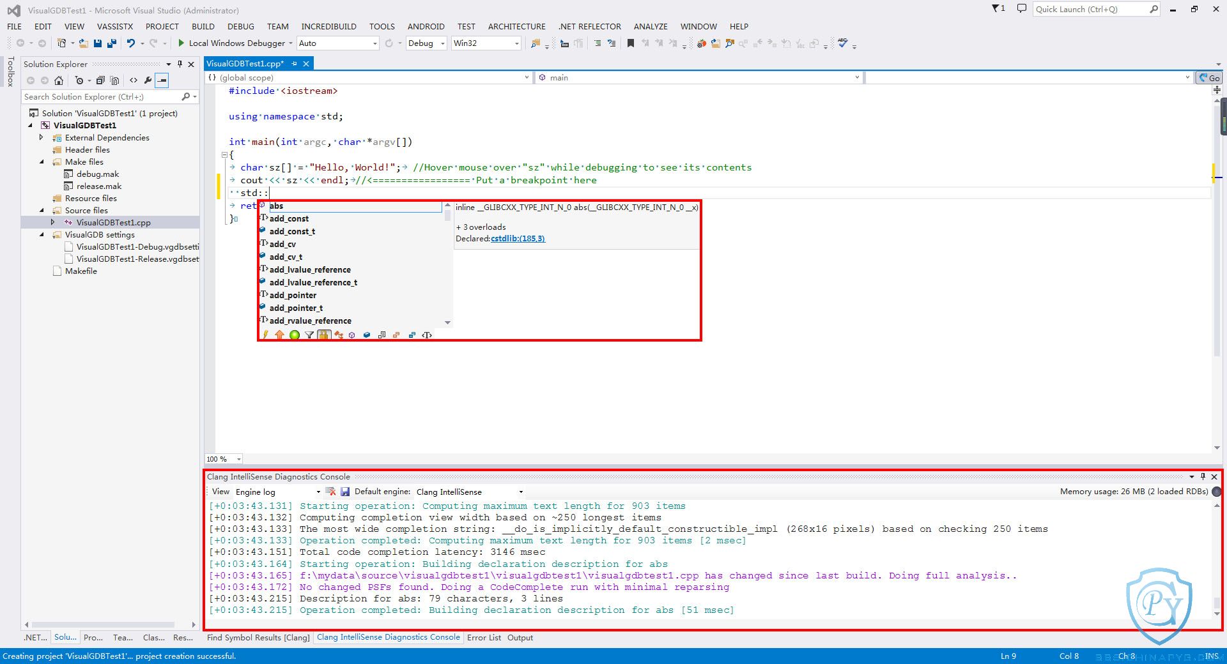Viewport: 1227px width, 664px height.
Task: Collapse the Make files folder
Action: (x=42, y=162)
